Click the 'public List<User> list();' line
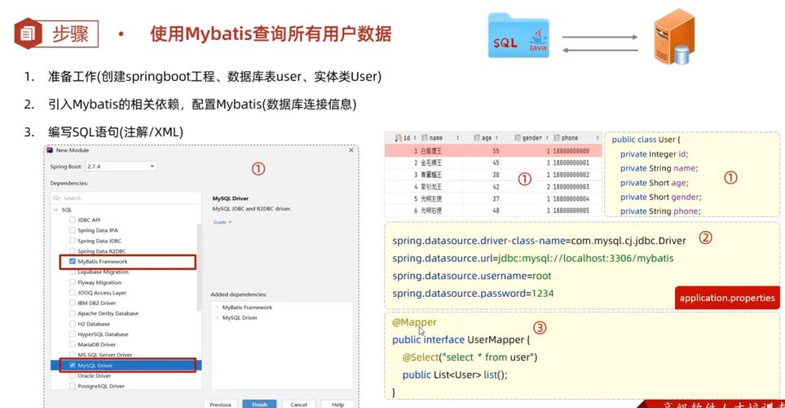785x408 pixels. tap(455, 375)
